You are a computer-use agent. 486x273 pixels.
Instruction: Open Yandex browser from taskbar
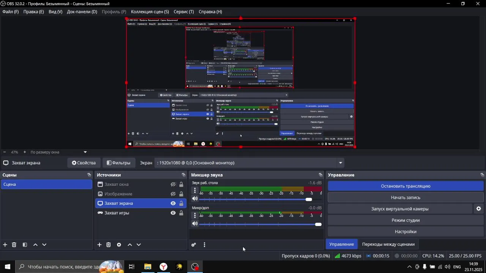[163, 267]
